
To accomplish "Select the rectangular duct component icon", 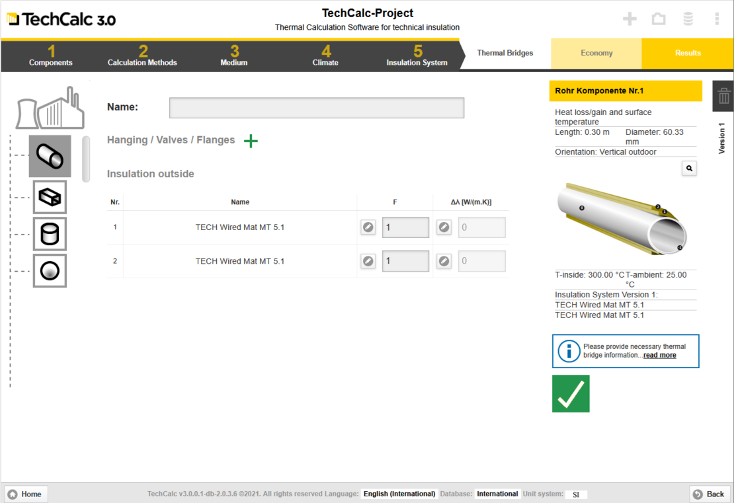I will click(50, 197).
